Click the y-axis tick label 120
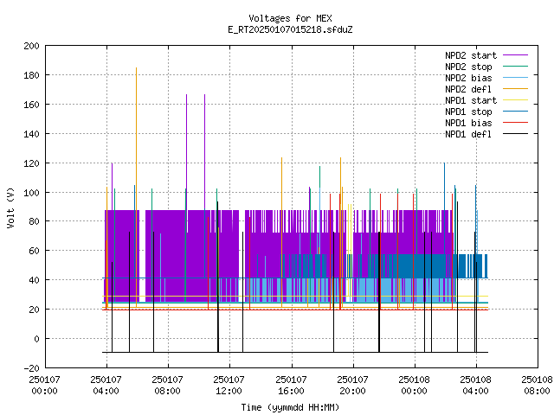Image resolution: width=554 pixels, height=415 pixels. [x=31, y=163]
